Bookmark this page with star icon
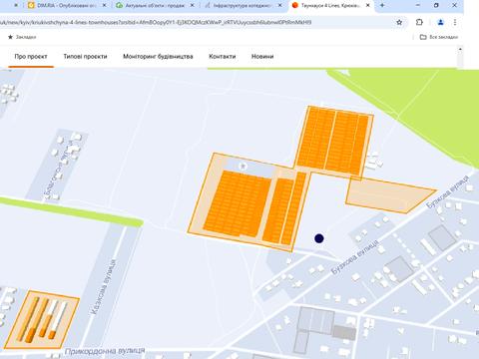 click(x=399, y=22)
